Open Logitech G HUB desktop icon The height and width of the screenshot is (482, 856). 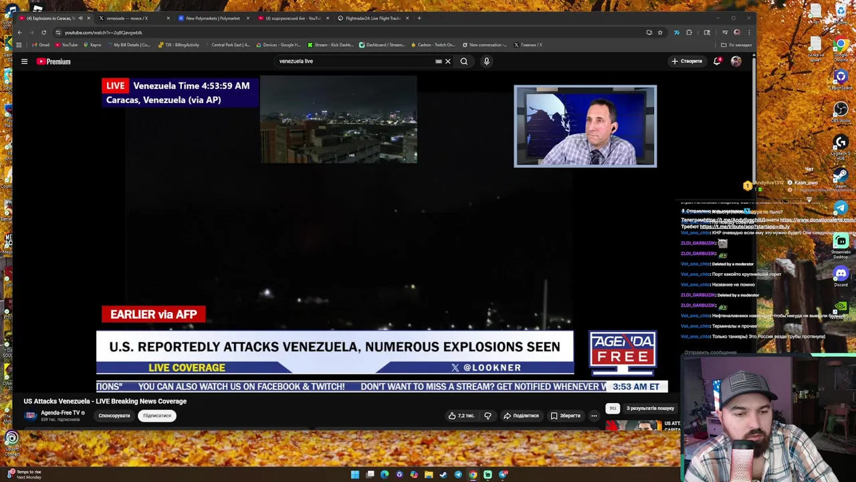841,145
